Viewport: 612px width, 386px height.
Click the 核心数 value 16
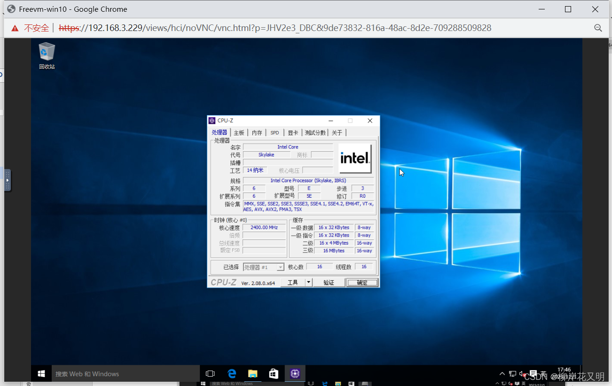[x=320, y=266]
